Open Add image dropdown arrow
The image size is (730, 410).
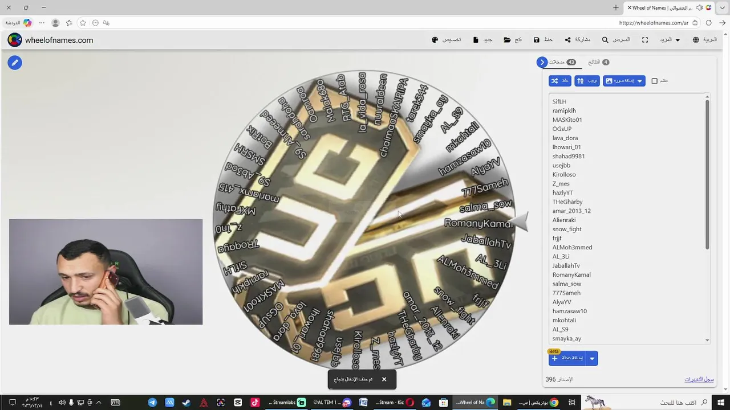point(640,81)
